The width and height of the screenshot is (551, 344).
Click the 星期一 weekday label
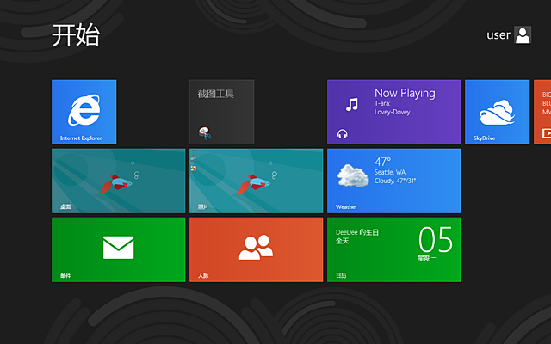[x=427, y=258]
